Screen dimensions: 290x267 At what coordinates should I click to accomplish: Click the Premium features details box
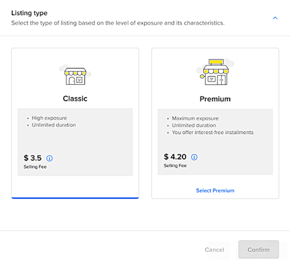coord(215,142)
